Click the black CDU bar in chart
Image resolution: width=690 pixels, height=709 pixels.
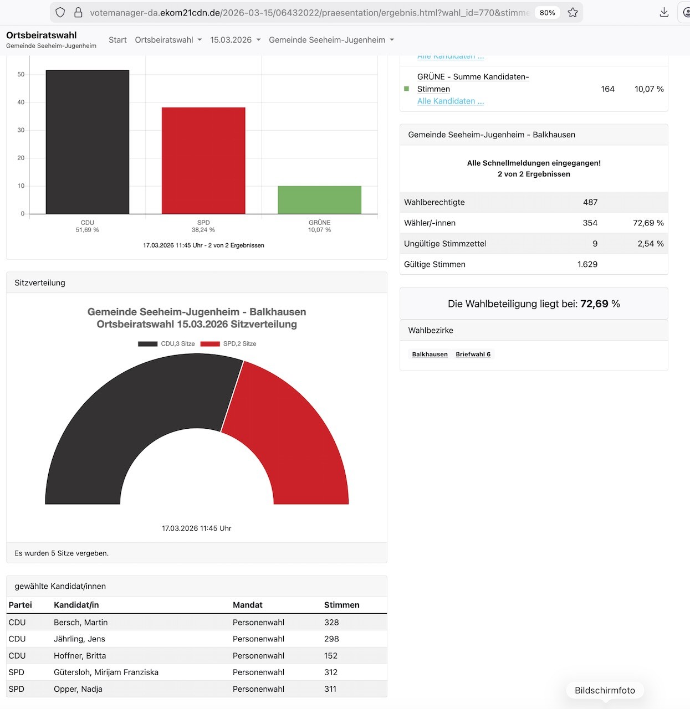pyautogui.click(x=88, y=142)
